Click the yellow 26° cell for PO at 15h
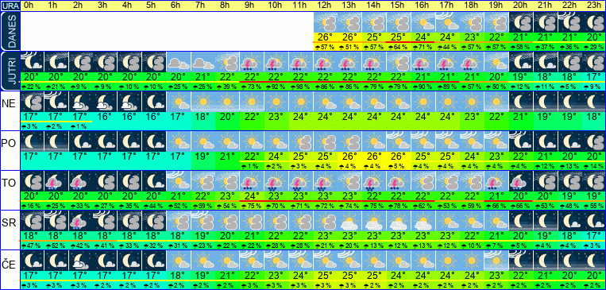 tap(398, 157)
